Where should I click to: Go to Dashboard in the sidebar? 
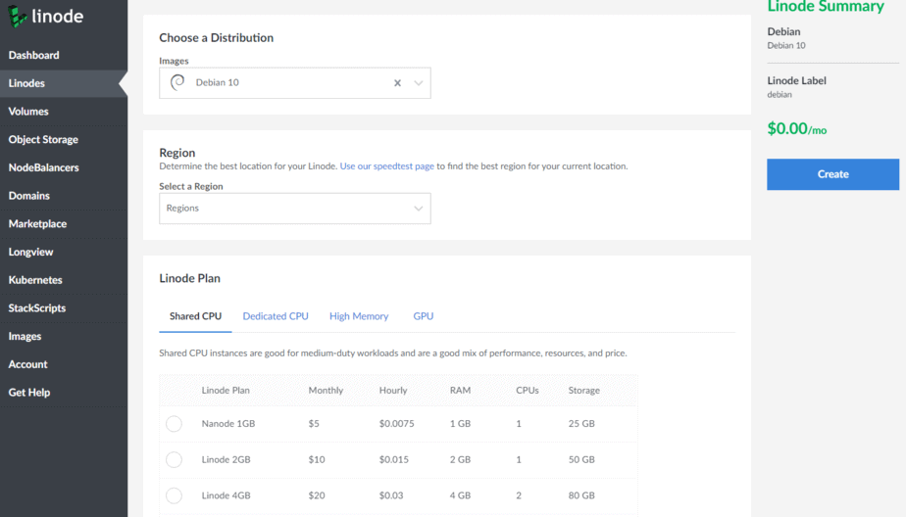(x=34, y=56)
